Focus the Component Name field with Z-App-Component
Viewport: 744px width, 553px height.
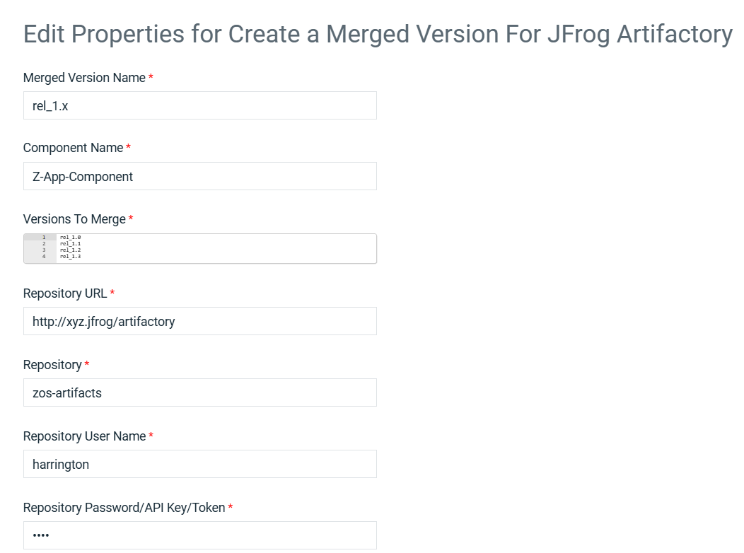pos(199,176)
